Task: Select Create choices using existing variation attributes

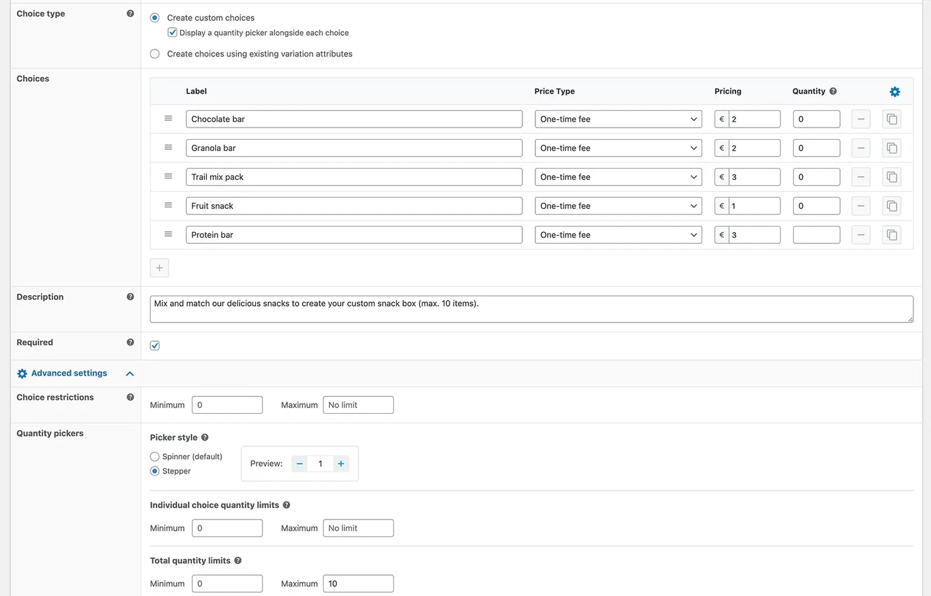Action: pyautogui.click(x=155, y=54)
